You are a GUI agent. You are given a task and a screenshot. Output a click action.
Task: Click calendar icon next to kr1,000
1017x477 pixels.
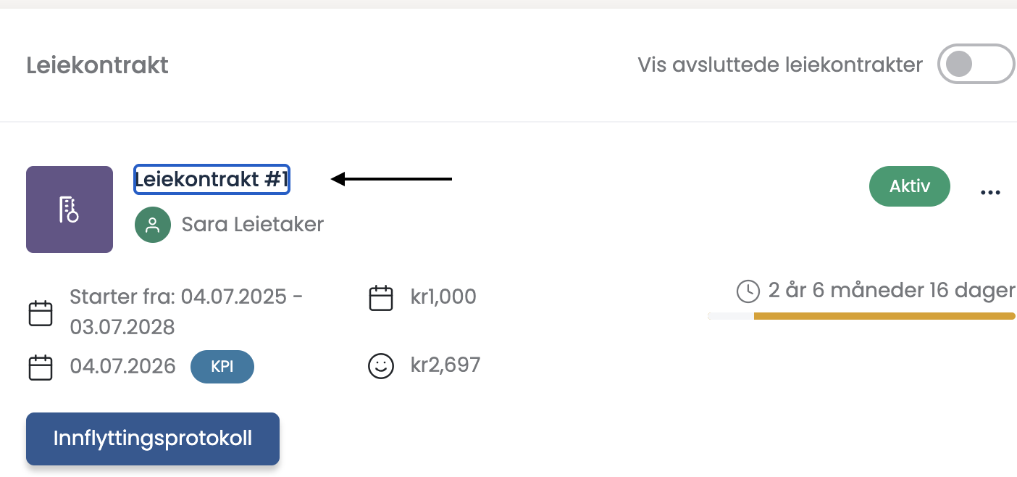[x=381, y=298]
